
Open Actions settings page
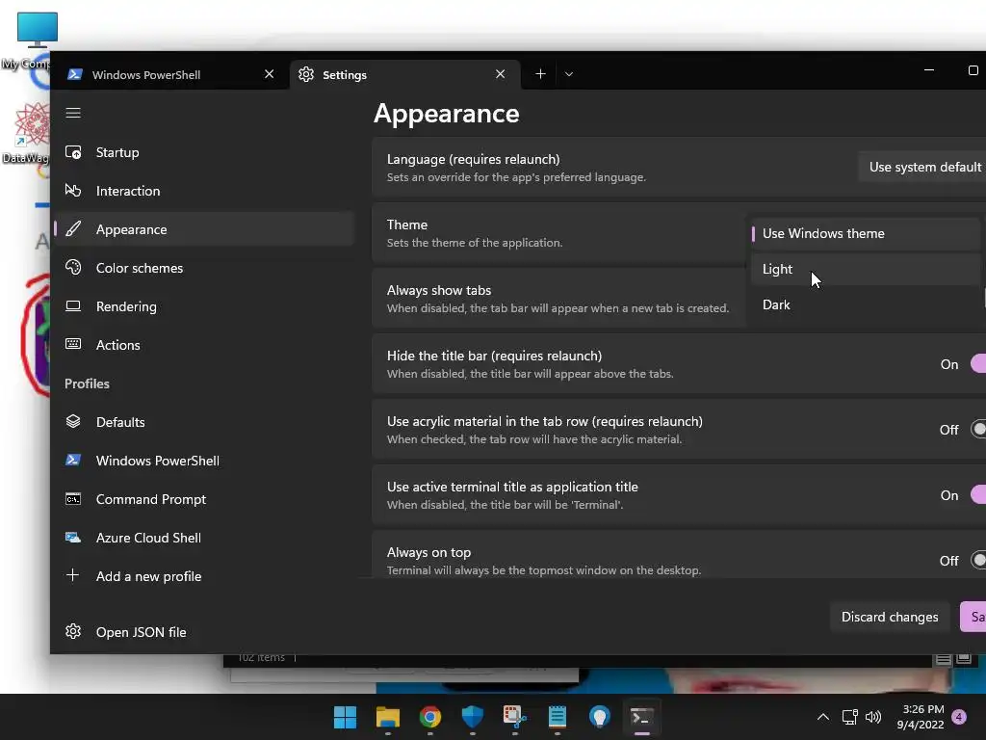pos(205,345)
